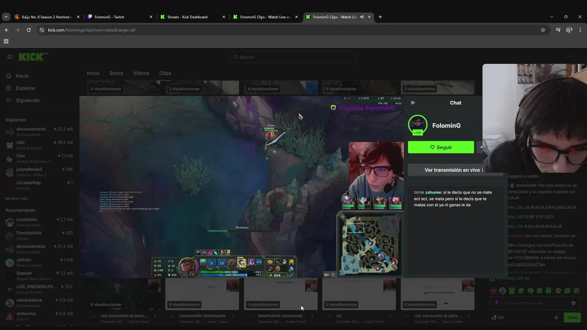Open LOS_PIBESDELPE channel in Recomendado
The width and height of the screenshot is (587, 330).
[39, 289]
